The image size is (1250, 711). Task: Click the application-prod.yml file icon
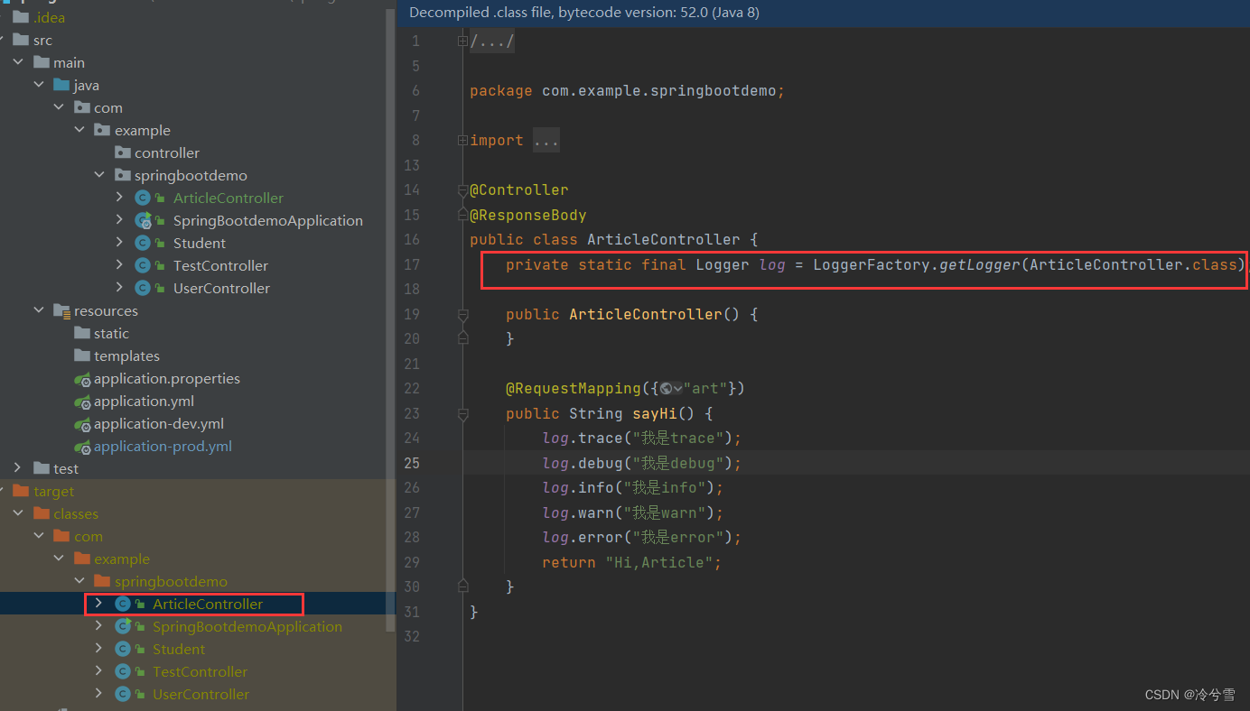(x=82, y=447)
